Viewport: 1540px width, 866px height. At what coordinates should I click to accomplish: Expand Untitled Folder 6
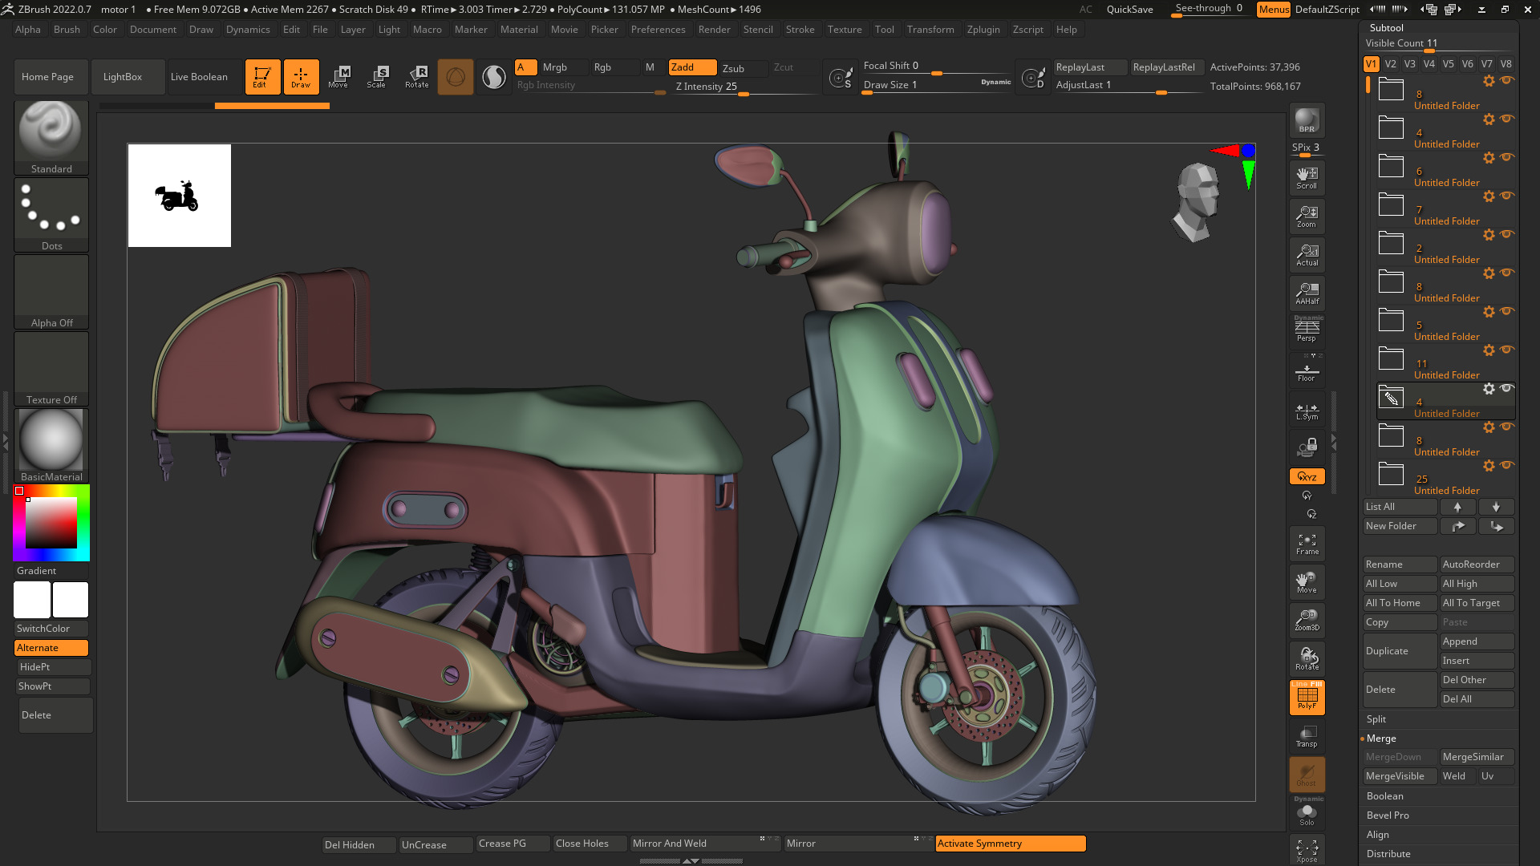1391,166
